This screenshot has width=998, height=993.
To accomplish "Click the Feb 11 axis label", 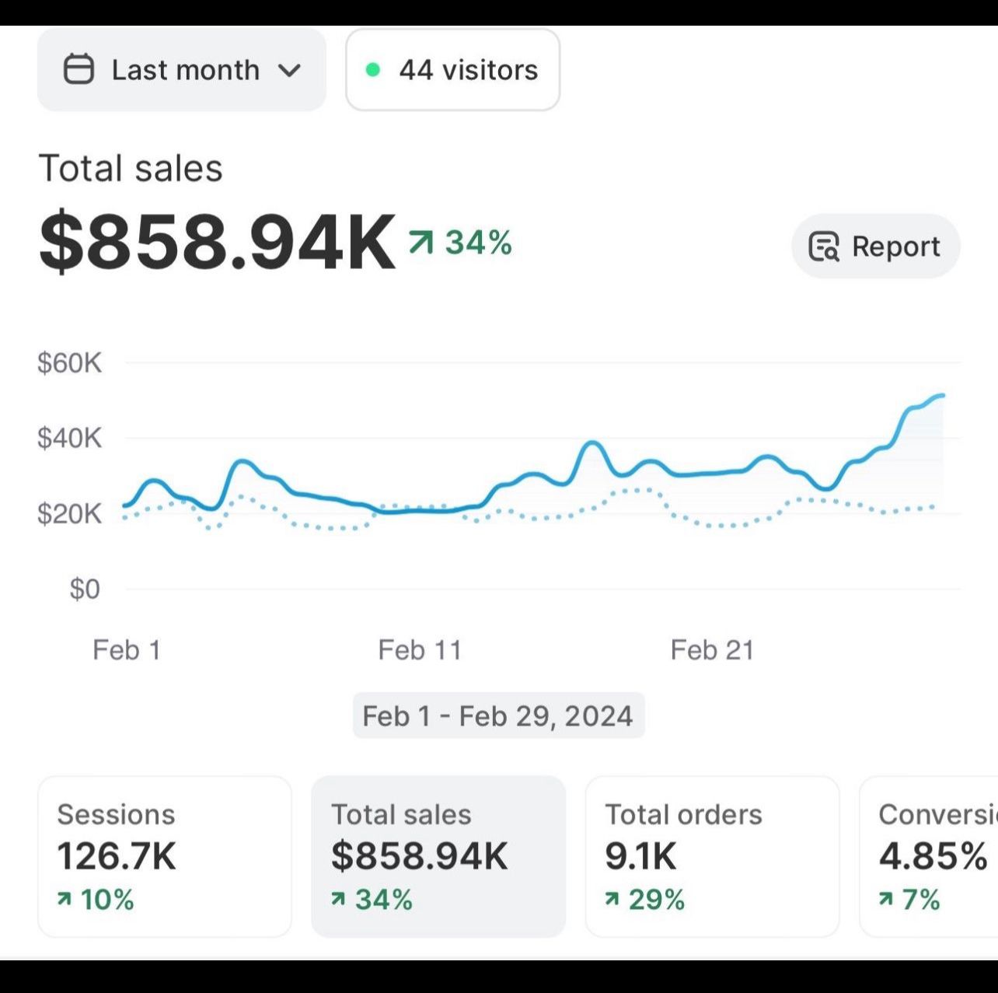I will coord(420,650).
